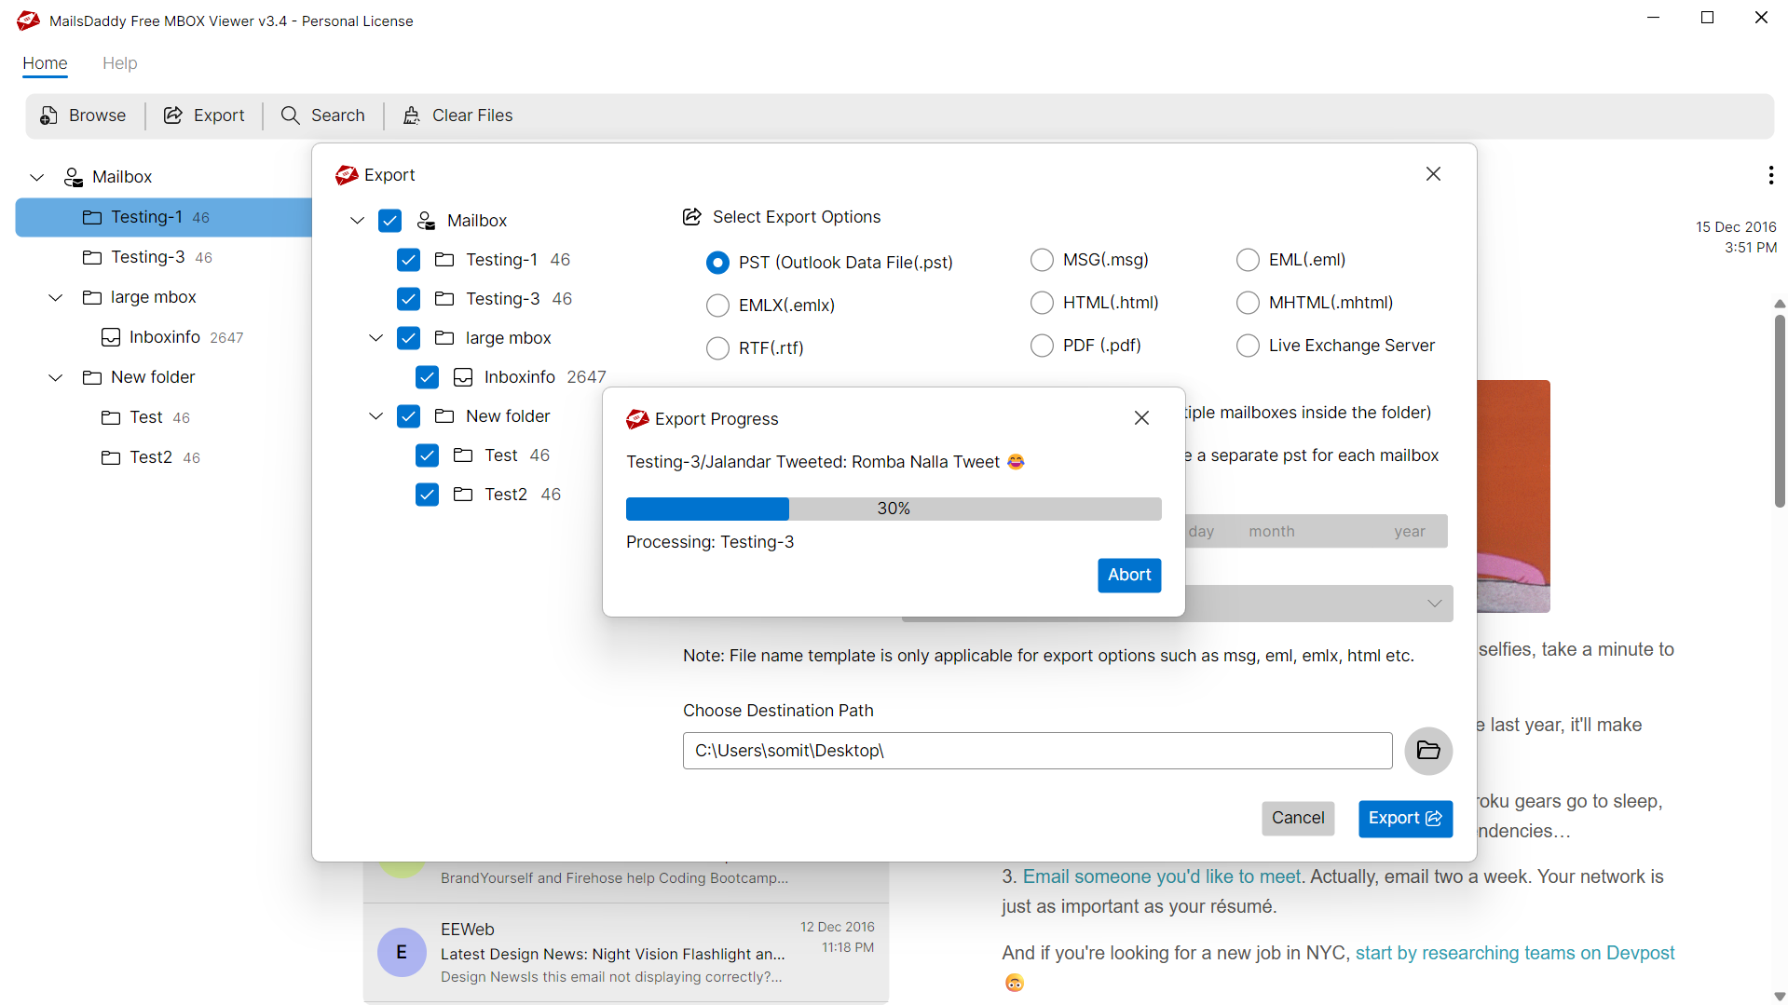Click the Clear Files broom icon
1788x1005 pixels.
click(x=411, y=115)
